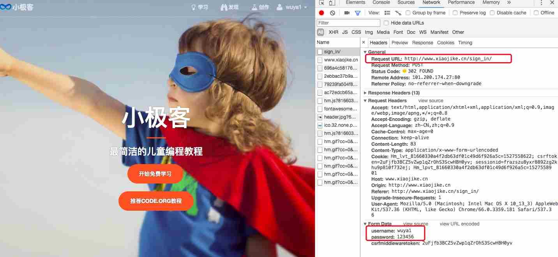Click the red record network log button

[x=321, y=13]
